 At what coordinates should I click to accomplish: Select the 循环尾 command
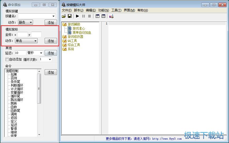tap(15, 96)
